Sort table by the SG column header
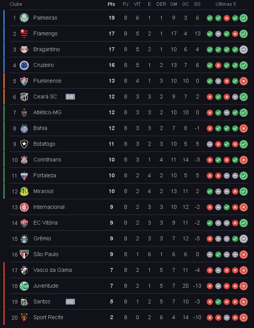 (197, 4)
